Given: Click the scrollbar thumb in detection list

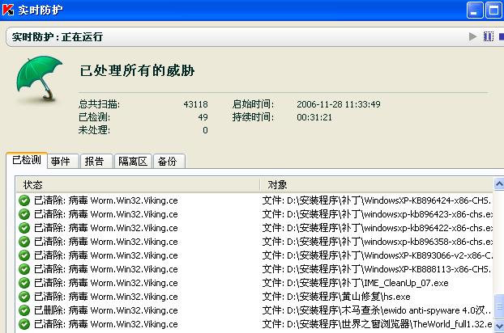Looking at the screenshot, I should (x=499, y=306).
